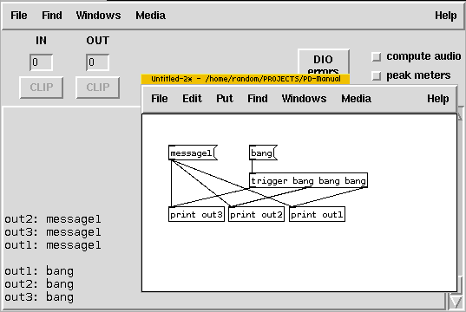Select the print out3 object
This screenshot has width=466, height=312.
click(196, 214)
